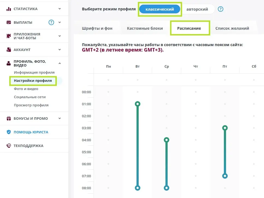Select the классический profile mode
The height and width of the screenshot is (198, 264).
tap(160, 9)
